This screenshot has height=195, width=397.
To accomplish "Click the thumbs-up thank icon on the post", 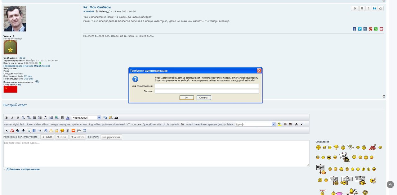I will tap(381, 8).
